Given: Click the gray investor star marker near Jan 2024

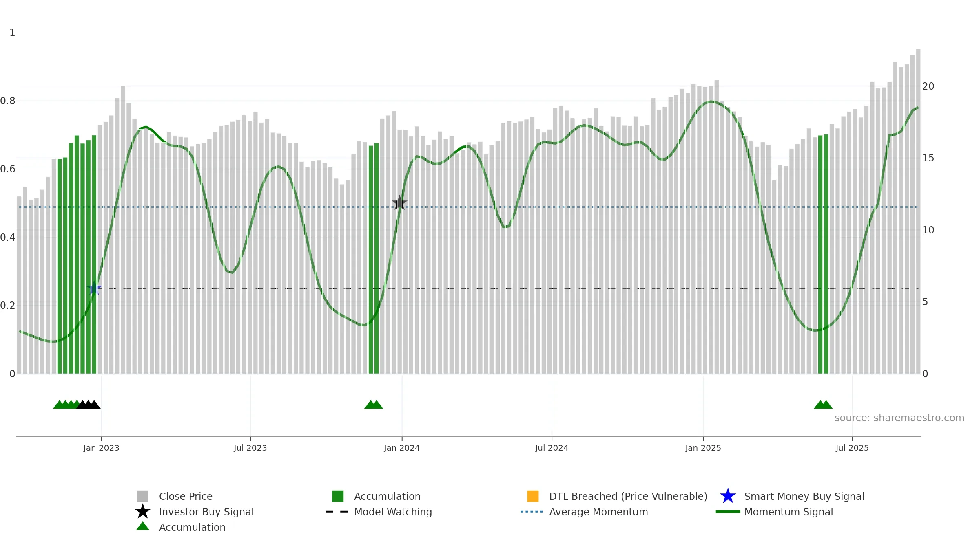Looking at the screenshot, I should [399, 202].
